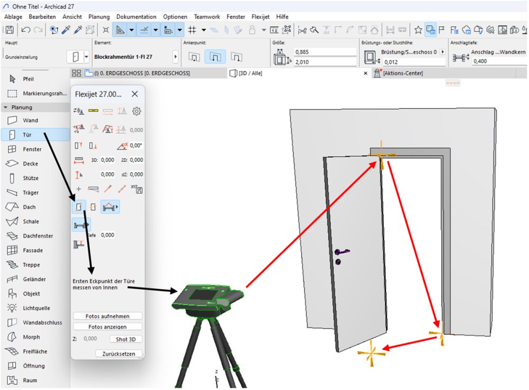Click the Anschlagtiefe field 0,400

tap(499, 61)
